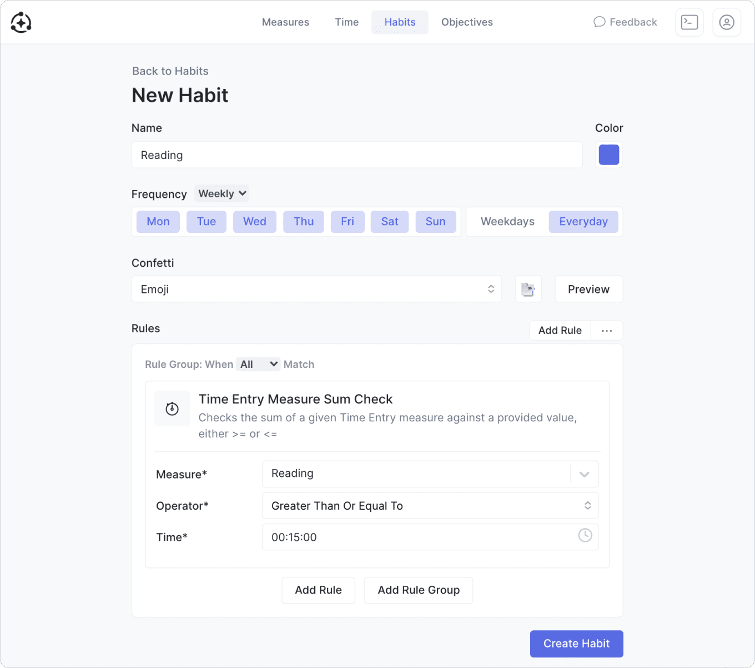Toggle Wed day selection
The image size is (755, 668).
[255, 222]
